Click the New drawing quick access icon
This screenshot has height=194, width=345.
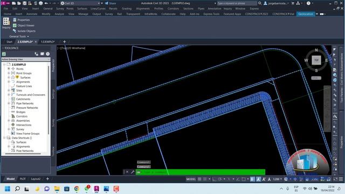coord(14,3)
